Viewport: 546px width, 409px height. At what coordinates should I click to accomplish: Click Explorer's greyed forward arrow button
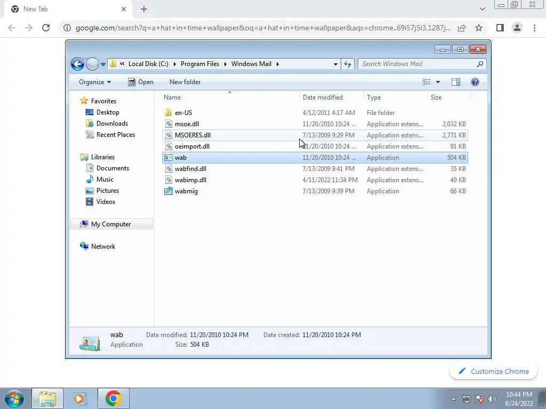92,64
